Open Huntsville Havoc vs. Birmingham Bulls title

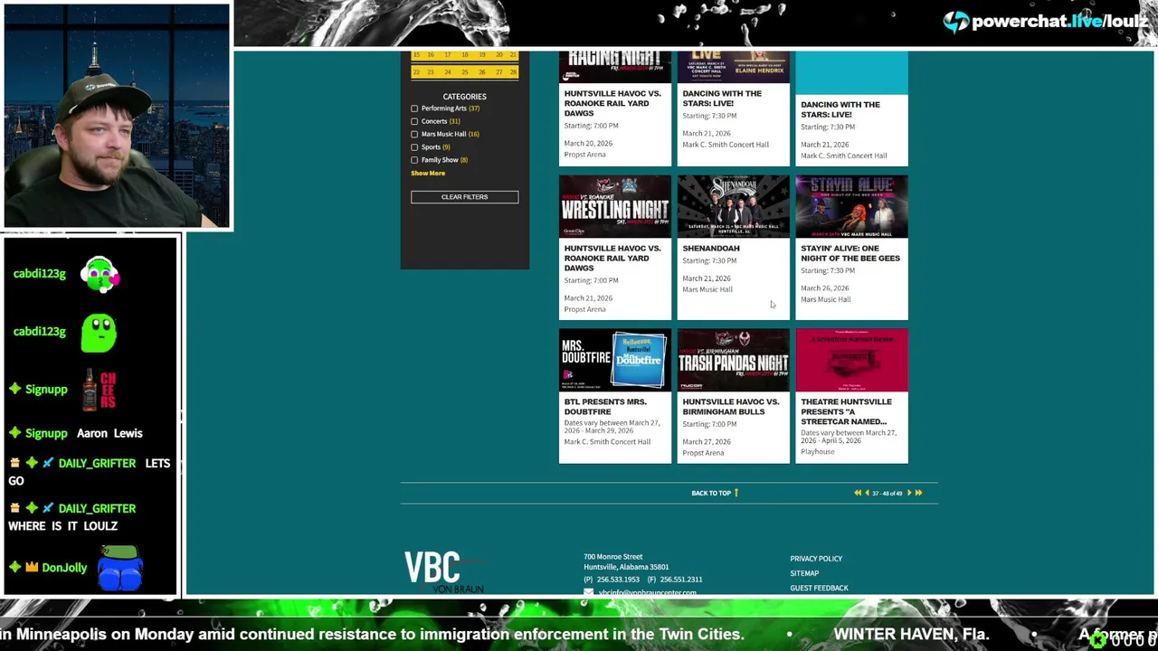[x=731, y=407]
